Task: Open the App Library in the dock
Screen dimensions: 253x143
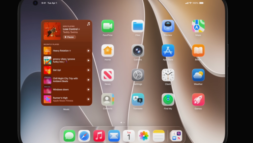Action: pos(176,136)
